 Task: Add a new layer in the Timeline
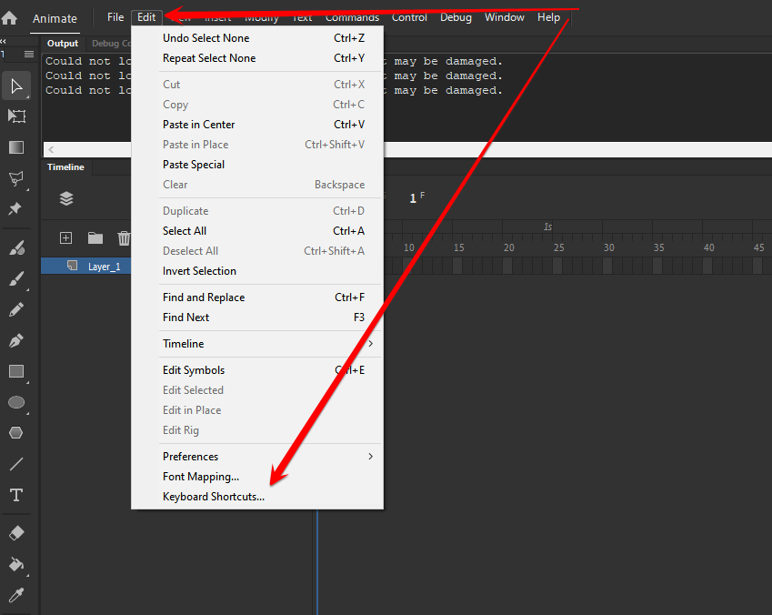(x=65, y=238)
